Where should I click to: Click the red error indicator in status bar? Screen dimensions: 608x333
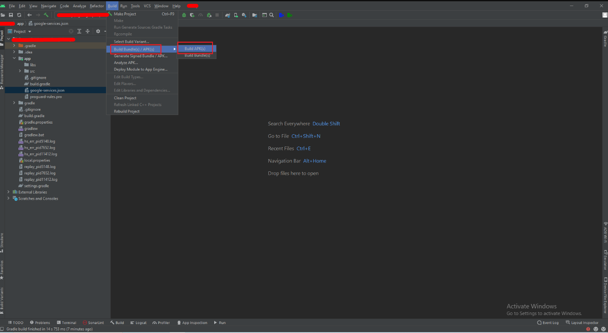click(x=588, y=329)
